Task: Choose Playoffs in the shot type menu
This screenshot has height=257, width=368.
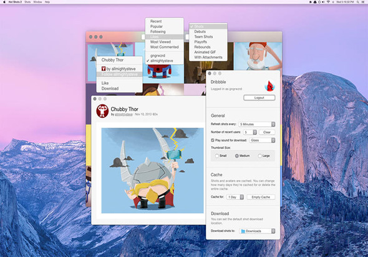Action: (x=208, y=42)
